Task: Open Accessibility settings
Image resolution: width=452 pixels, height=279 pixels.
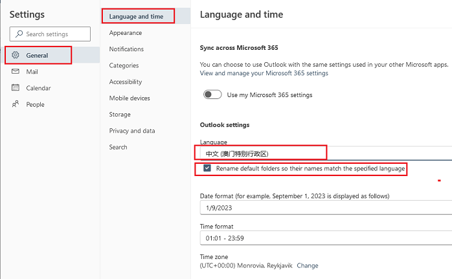Action: [126, 82]
